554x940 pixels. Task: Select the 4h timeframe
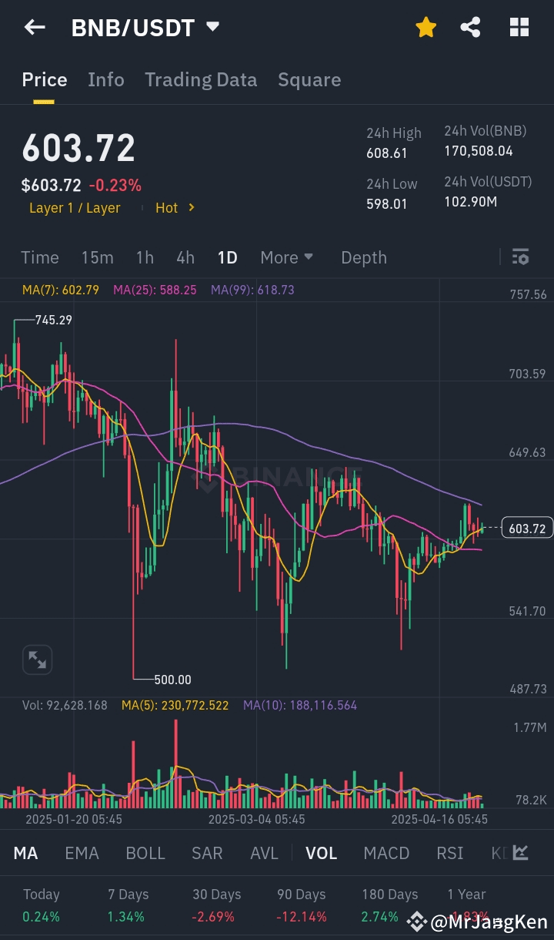pos(185,257)
